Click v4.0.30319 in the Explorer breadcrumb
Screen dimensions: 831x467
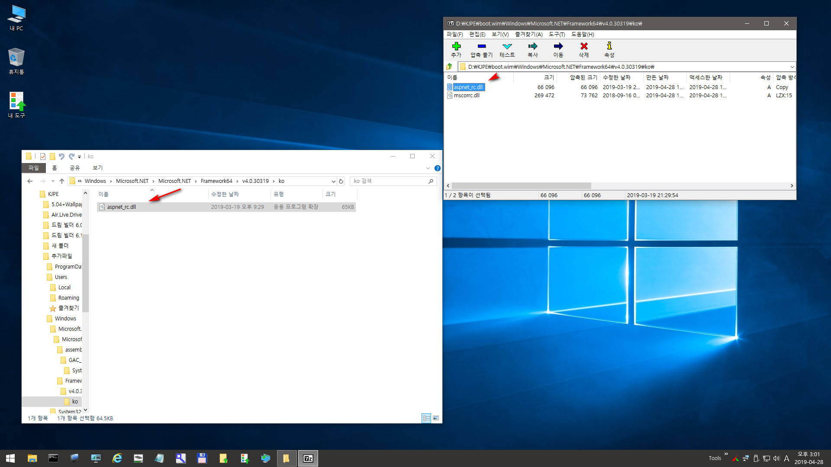point(255,181)
